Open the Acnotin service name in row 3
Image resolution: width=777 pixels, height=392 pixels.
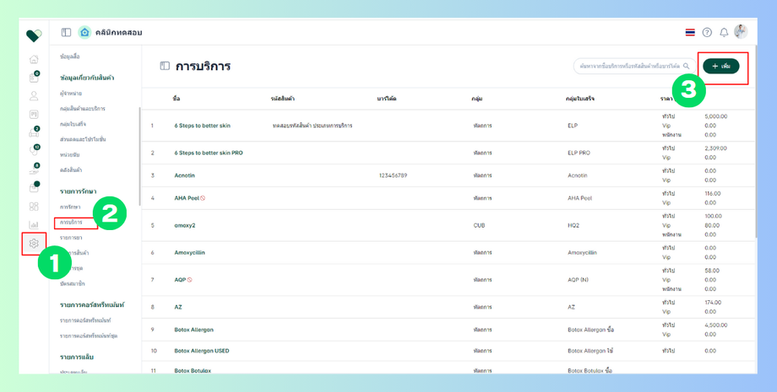pyautogui.click(x=184, y=175)
